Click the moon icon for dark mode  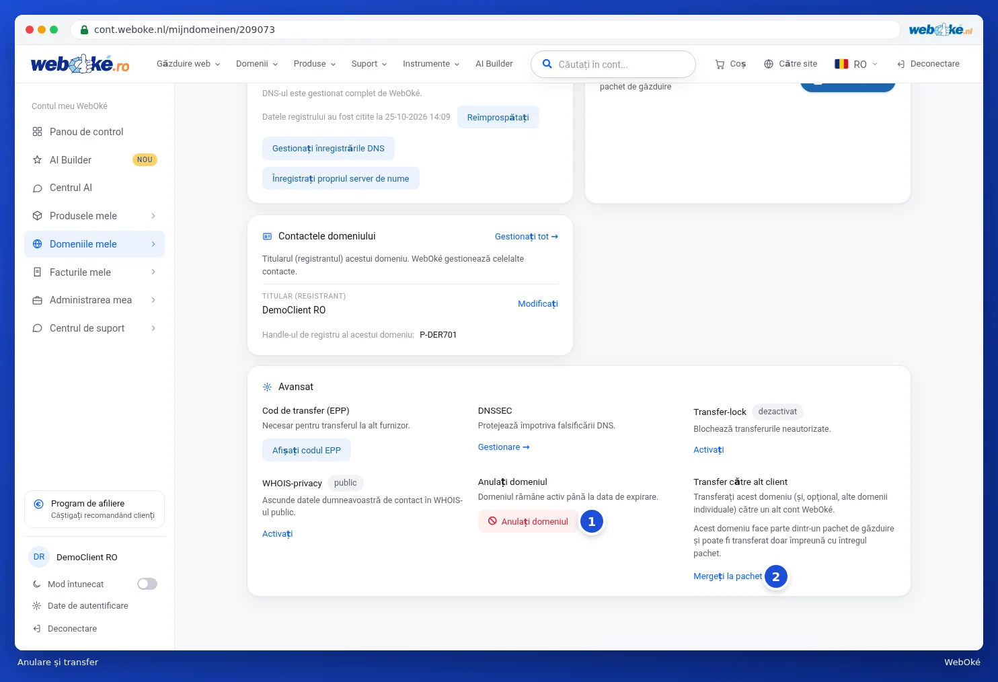(37, 584)
